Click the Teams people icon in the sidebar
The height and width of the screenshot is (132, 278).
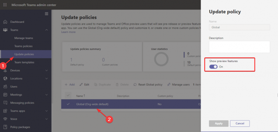click(5, 30)
